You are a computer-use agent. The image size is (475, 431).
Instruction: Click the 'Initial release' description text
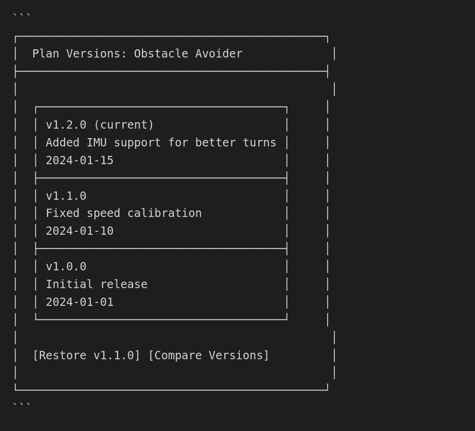coord(96,285)
